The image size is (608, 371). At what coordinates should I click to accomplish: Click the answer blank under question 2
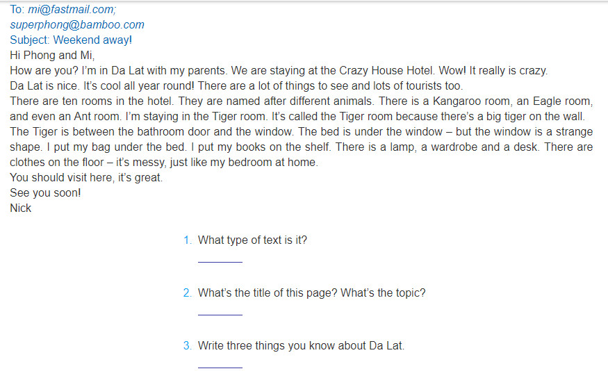click(220, 315)
